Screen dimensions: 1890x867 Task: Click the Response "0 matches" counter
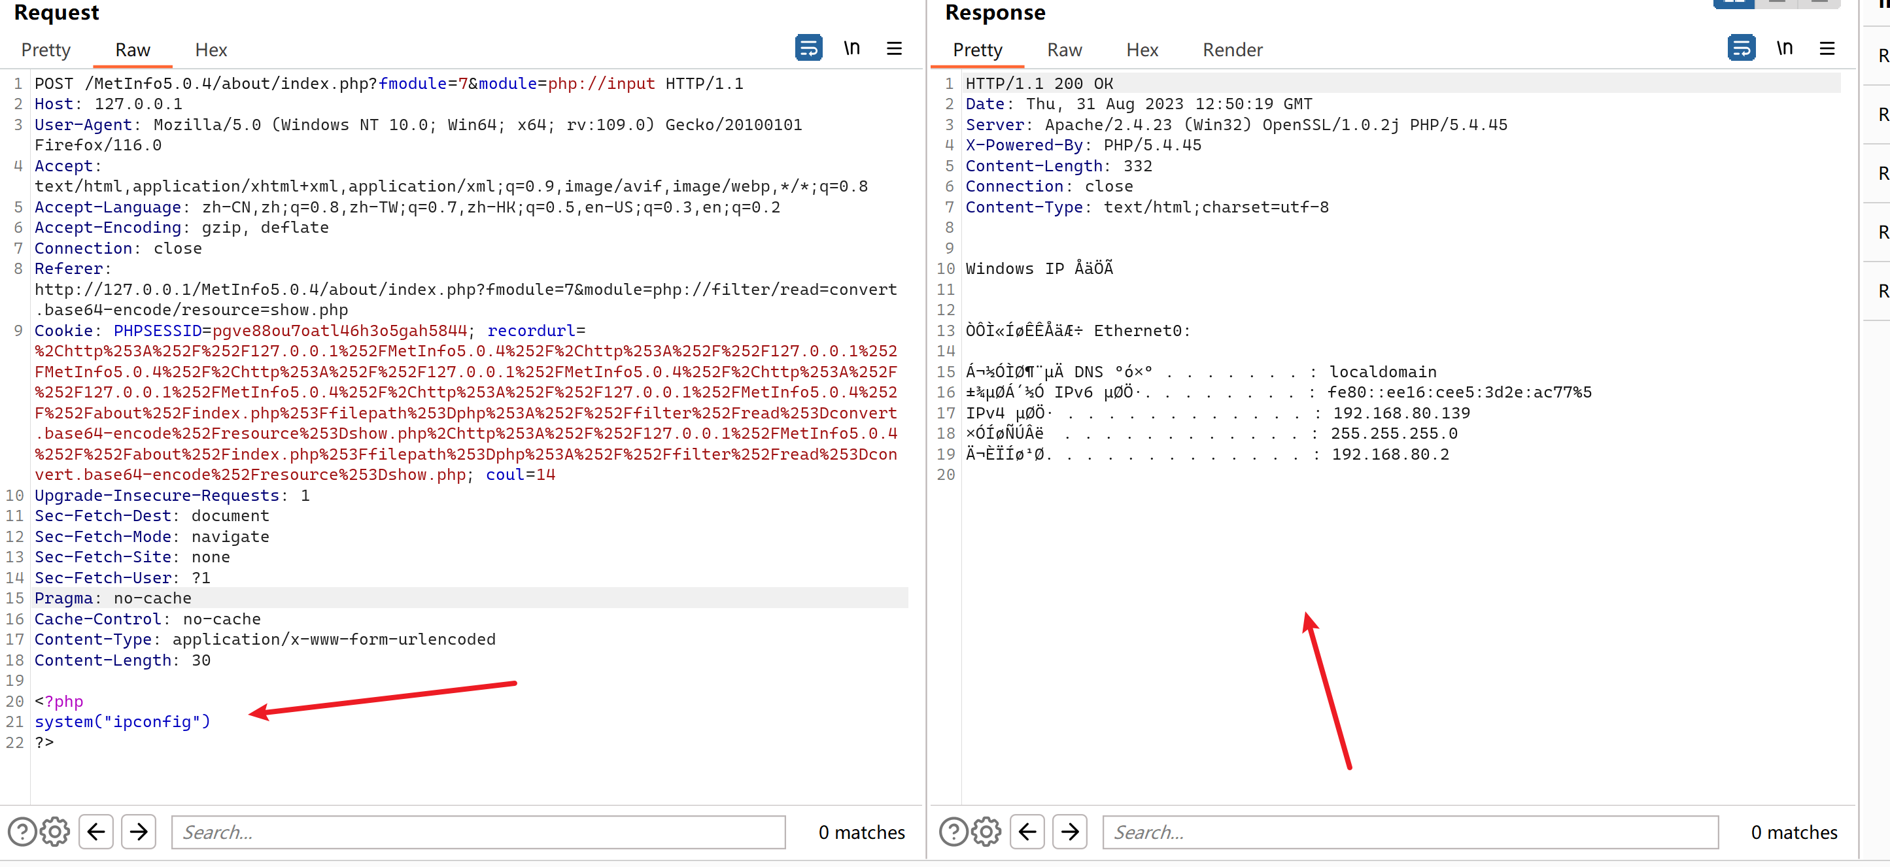point(1794,832)
